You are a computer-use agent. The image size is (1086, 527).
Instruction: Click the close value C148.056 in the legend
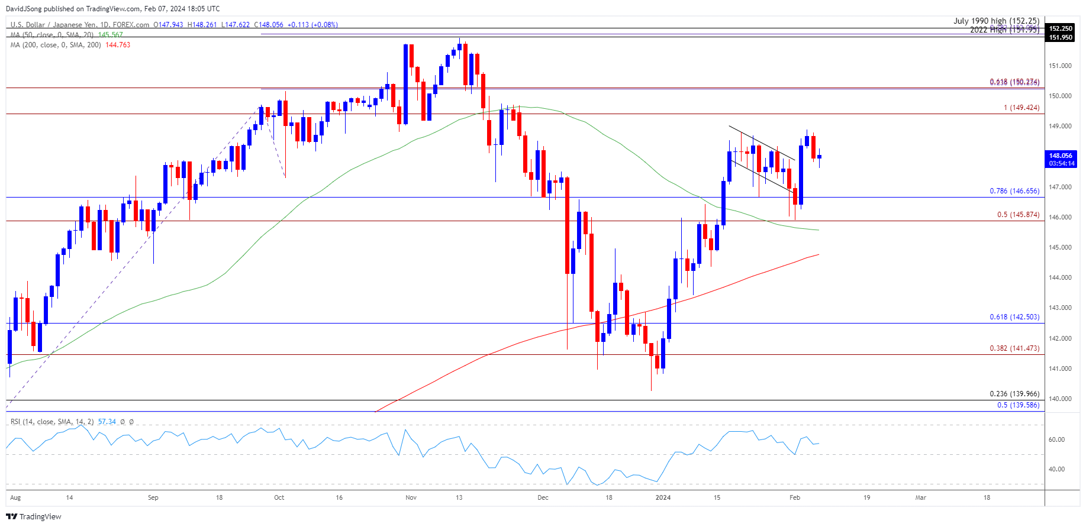click(269, 25)
